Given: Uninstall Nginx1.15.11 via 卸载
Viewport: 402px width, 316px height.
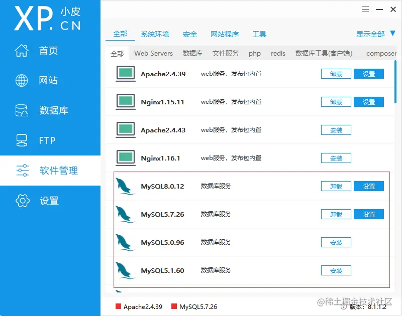Looking at the screenshot, I should [336, 102].
